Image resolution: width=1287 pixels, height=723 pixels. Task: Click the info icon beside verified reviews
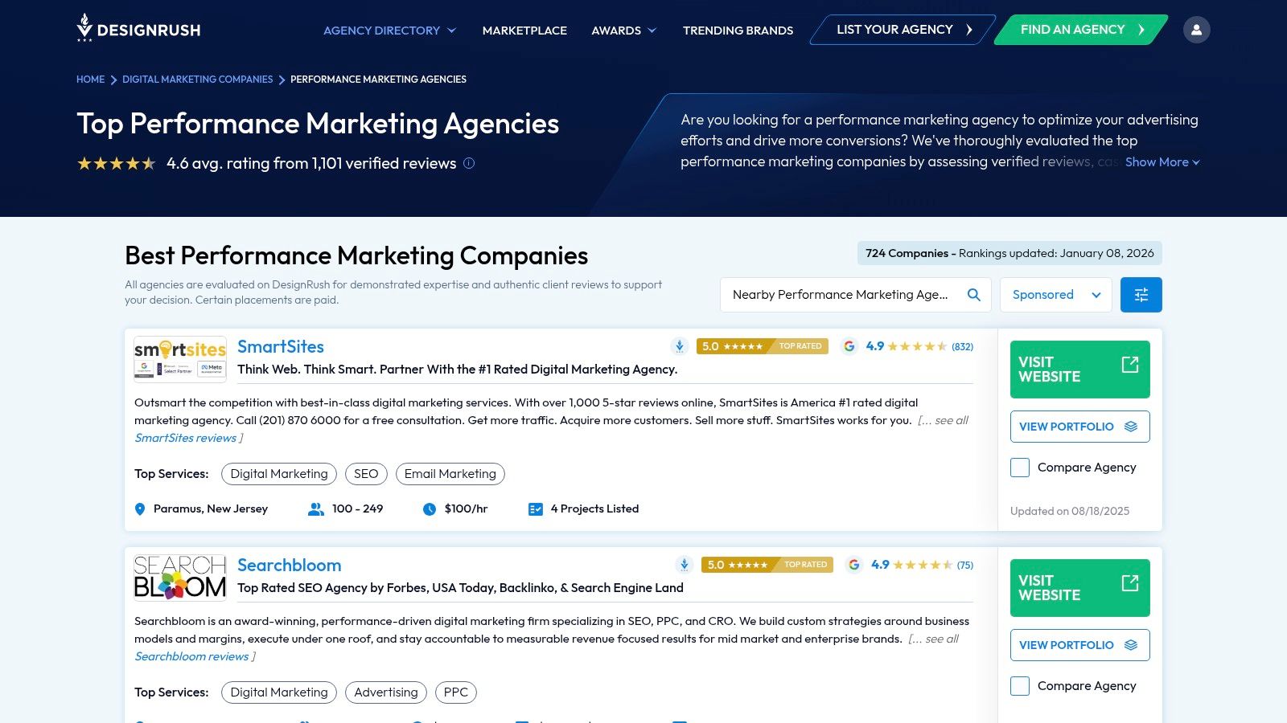(469, 163)
